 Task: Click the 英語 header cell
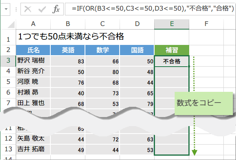(68, 50)
